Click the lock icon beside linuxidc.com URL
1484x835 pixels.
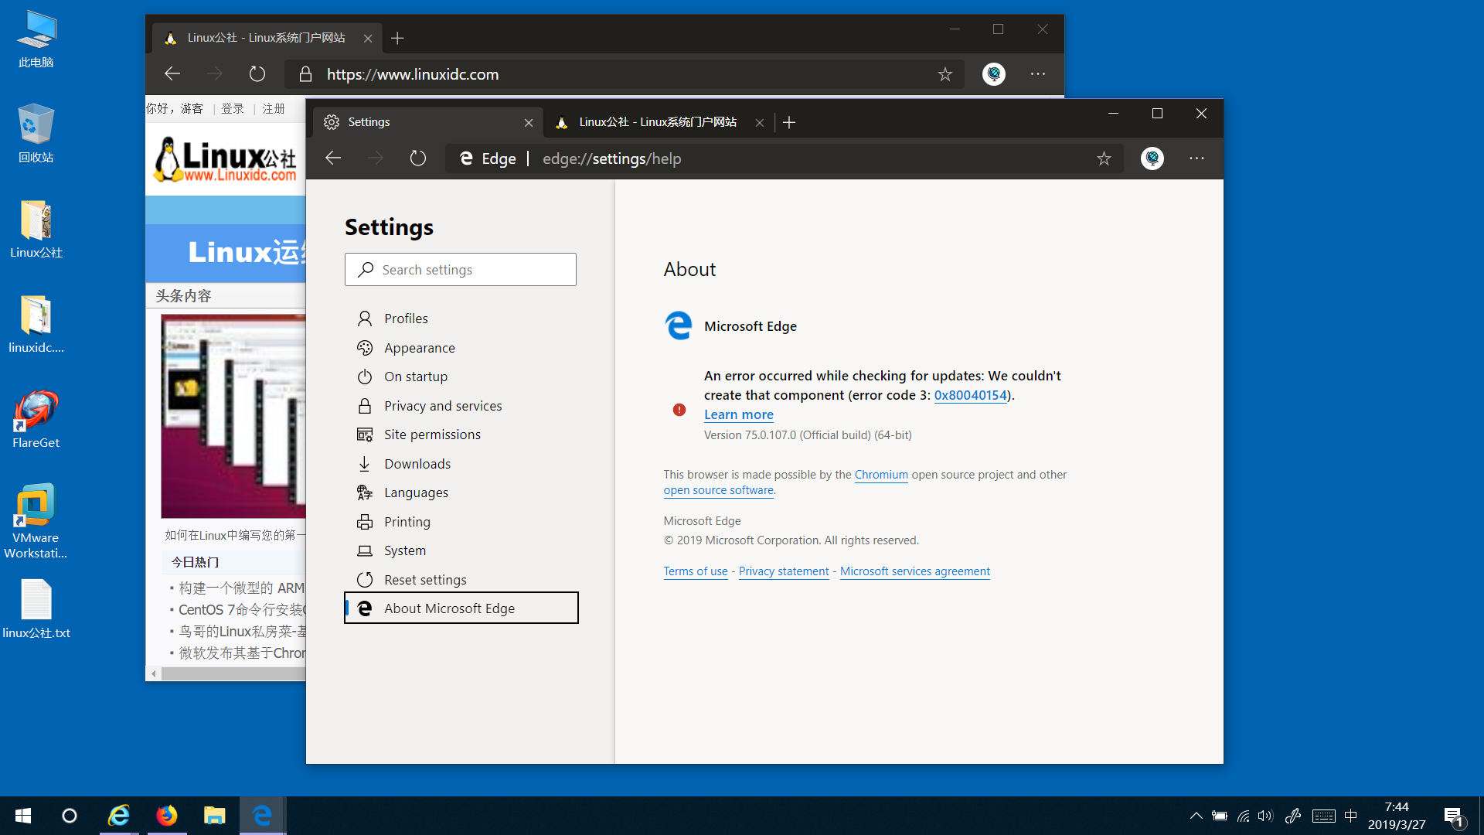pos(305,74)
